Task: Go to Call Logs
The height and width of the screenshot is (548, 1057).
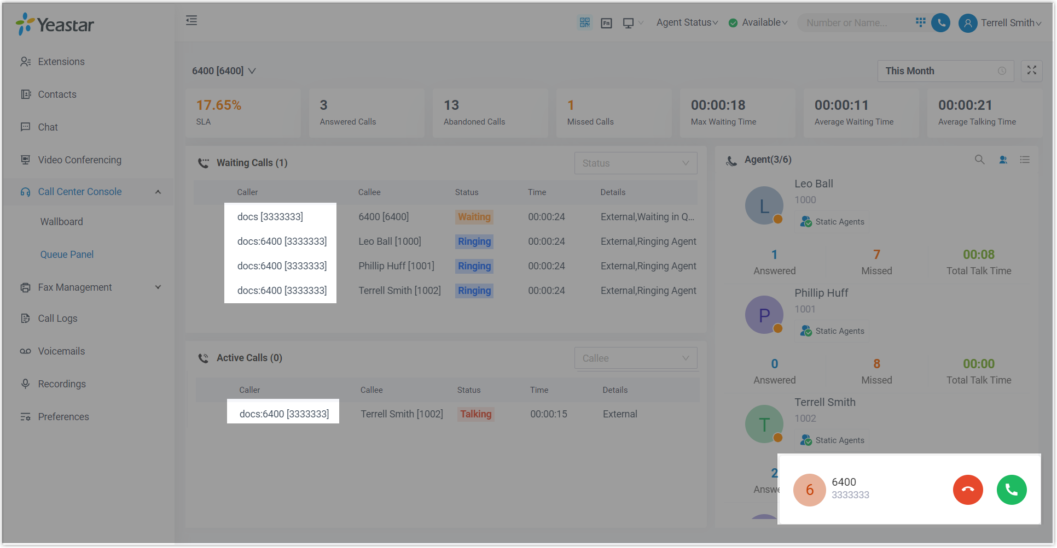Action: pyautogui.click(x=57, y=319)
